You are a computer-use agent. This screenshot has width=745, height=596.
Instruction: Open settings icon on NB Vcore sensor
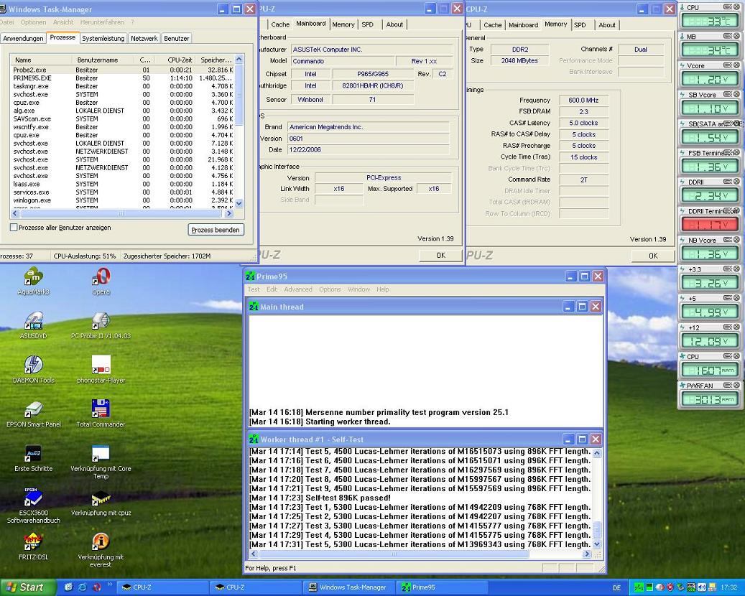(x=728, y=240)
